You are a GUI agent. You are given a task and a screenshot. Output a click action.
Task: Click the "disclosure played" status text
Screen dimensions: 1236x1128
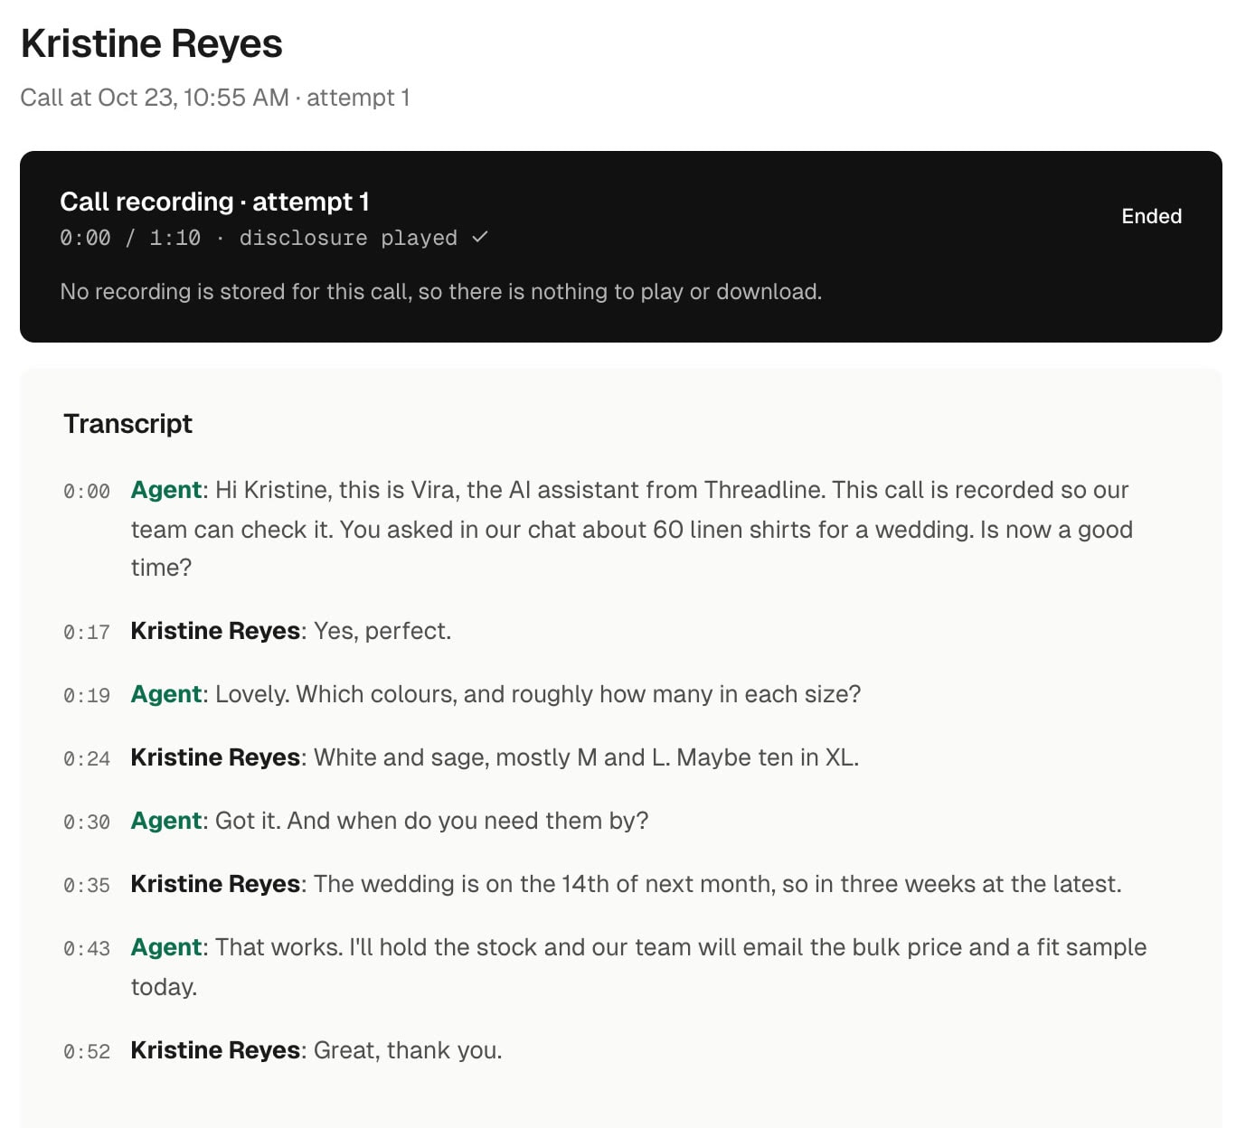348,238
